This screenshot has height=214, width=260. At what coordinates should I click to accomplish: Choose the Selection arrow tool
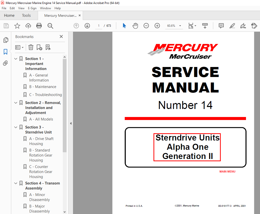pyautogui.click(x=124, y=26)
